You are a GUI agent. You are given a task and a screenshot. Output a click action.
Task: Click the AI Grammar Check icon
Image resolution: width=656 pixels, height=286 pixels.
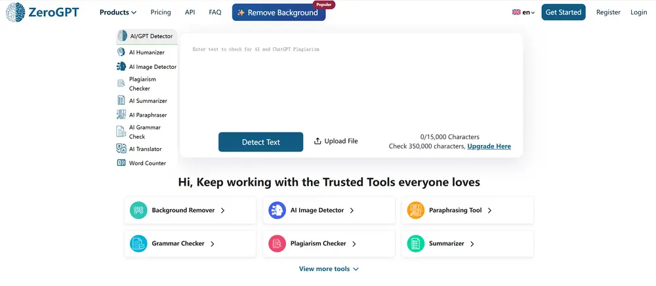click(121, 131)
